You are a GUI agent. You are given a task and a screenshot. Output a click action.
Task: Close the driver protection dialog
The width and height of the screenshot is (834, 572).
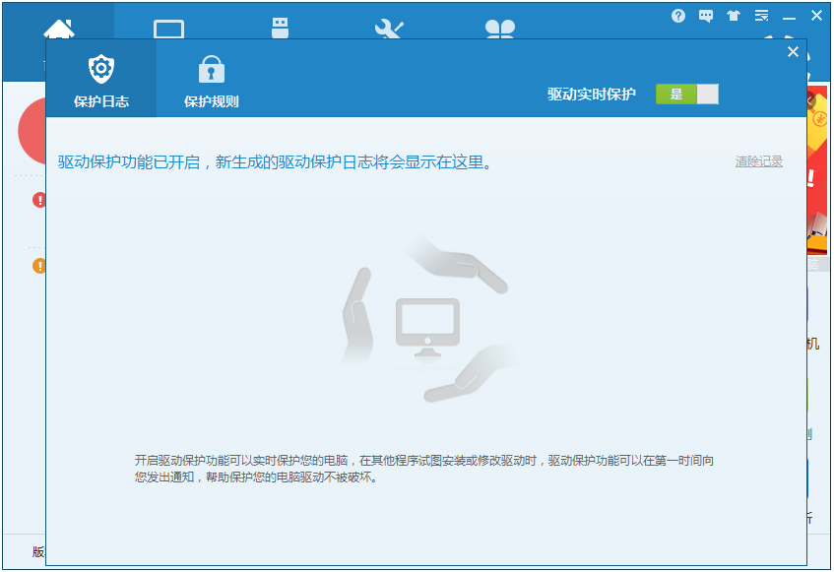793,51
